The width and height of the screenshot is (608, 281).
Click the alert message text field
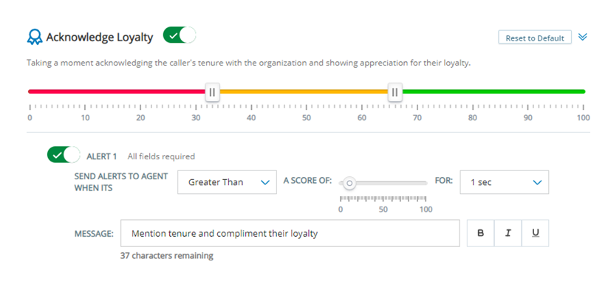tap(290, 233)
